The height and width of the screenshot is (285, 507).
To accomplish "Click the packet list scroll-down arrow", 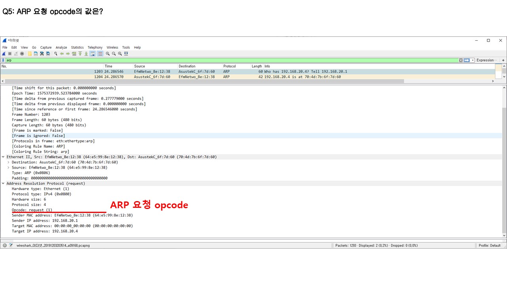I will point(504,77).
